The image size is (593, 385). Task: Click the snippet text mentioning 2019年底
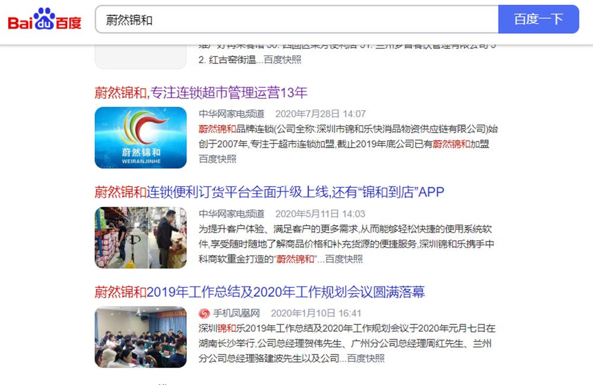[347, 143]
